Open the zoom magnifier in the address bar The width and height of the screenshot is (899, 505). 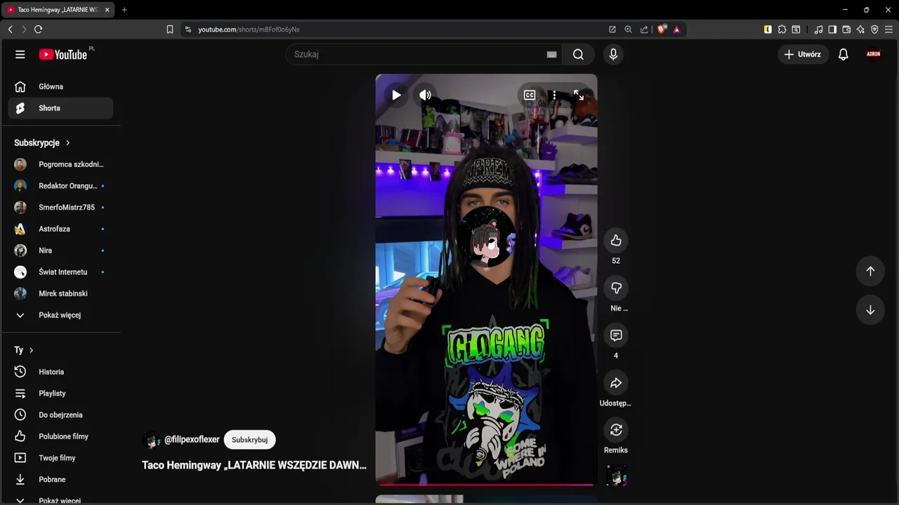click(x=628, y=29)
